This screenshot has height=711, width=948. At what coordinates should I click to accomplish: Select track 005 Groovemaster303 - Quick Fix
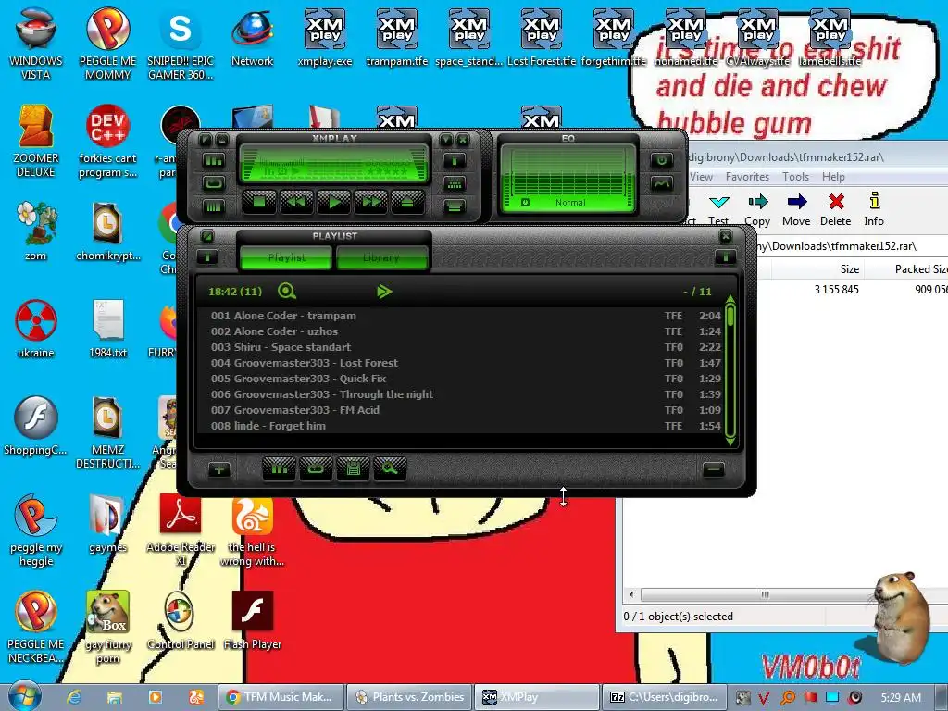[466, 379]
